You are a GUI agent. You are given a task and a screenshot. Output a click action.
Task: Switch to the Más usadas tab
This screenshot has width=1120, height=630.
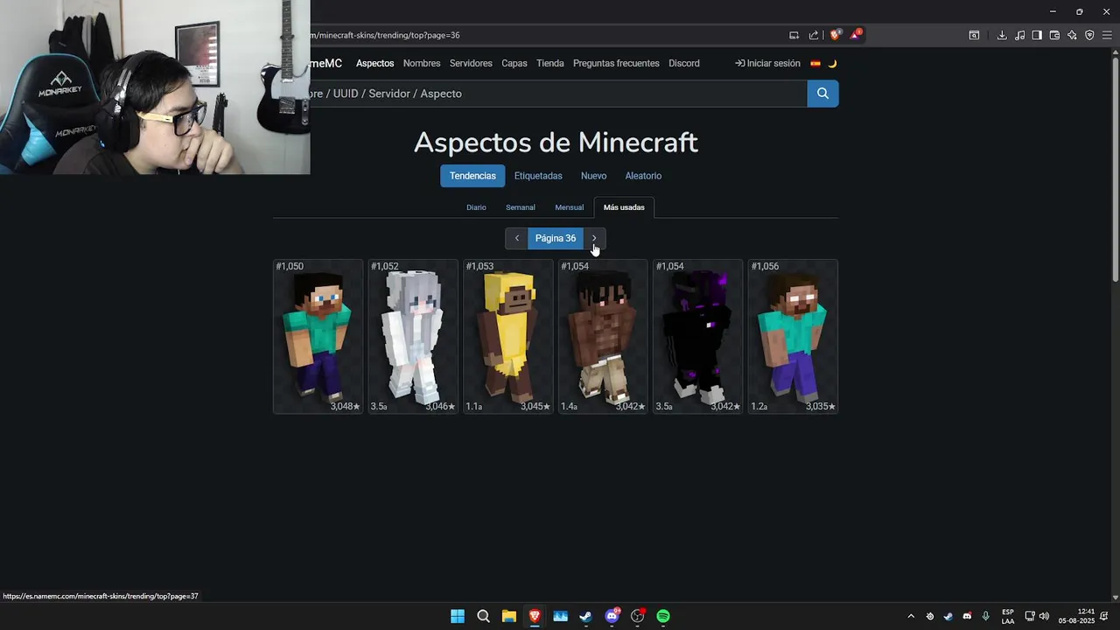click(624, 207)
